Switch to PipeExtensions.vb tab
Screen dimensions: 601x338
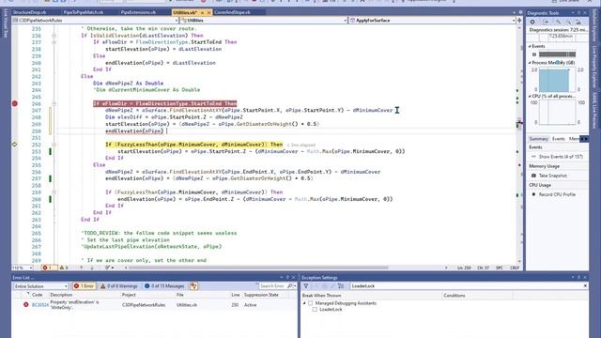tap(138, 12)
